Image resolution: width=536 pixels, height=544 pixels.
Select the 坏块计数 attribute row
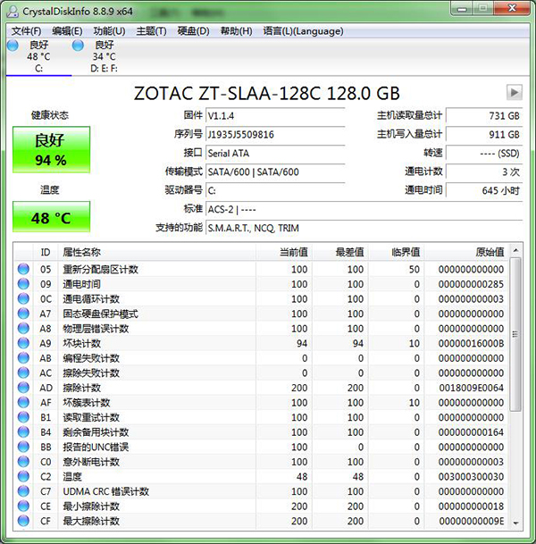(x=262, y=343)
